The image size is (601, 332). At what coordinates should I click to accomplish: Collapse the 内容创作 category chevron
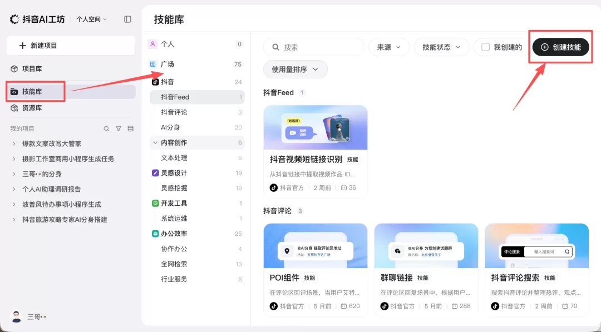(155, 142)
